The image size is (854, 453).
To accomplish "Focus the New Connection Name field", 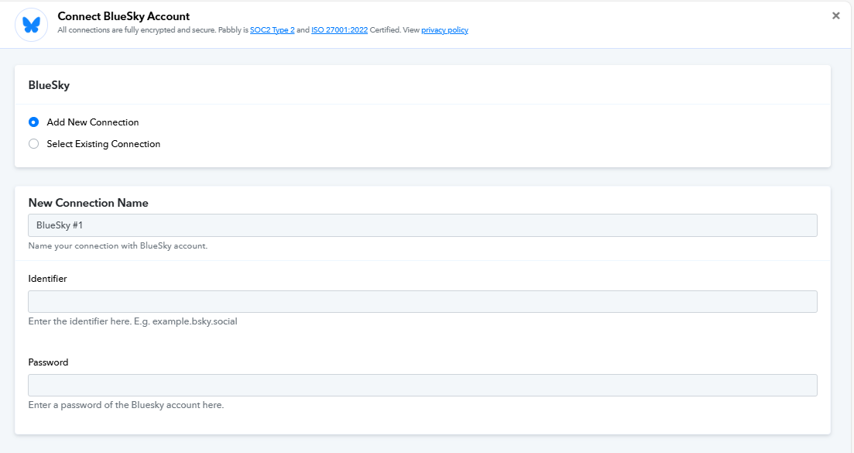I will coord(423,225).
